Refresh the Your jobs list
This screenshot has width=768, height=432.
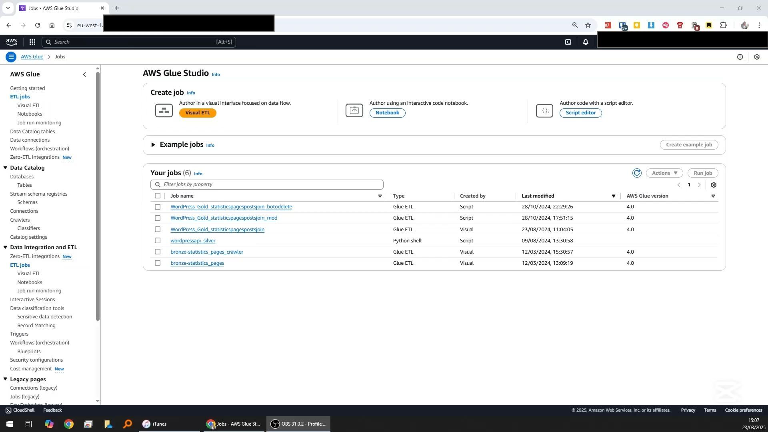point(637,173)
